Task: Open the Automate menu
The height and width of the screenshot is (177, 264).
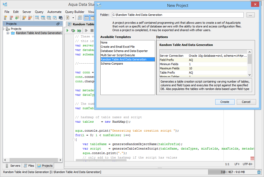Action: 54,12
